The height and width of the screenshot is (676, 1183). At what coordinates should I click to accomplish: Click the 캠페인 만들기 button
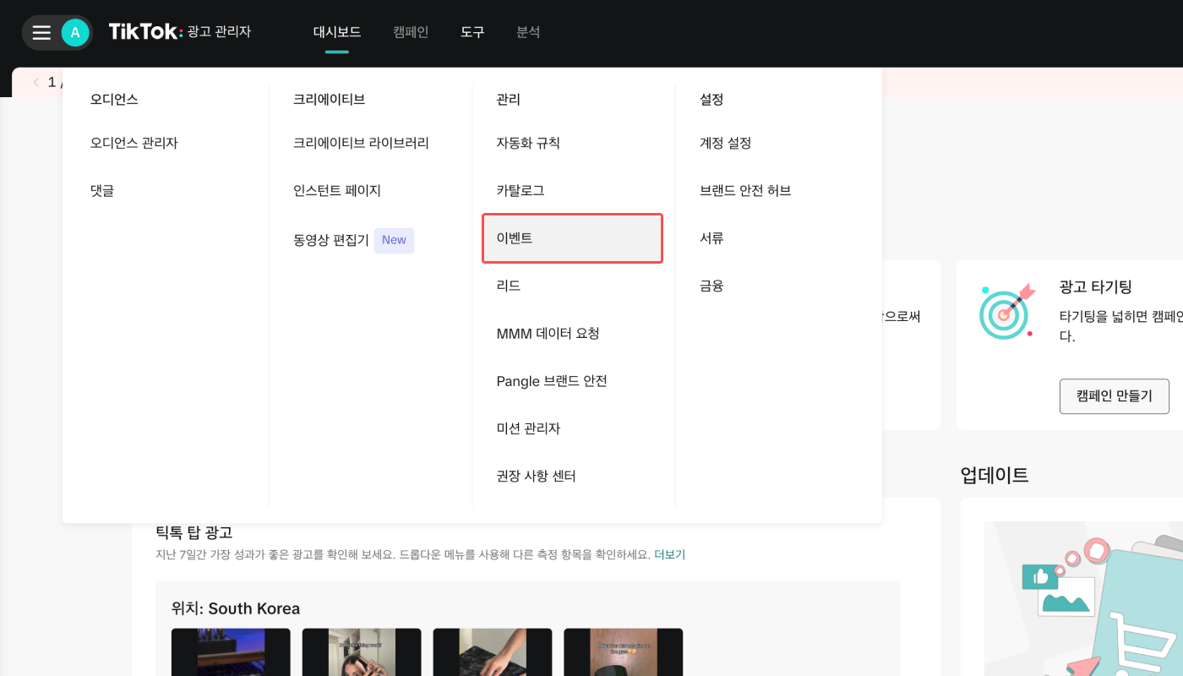tap(1115, 396)
